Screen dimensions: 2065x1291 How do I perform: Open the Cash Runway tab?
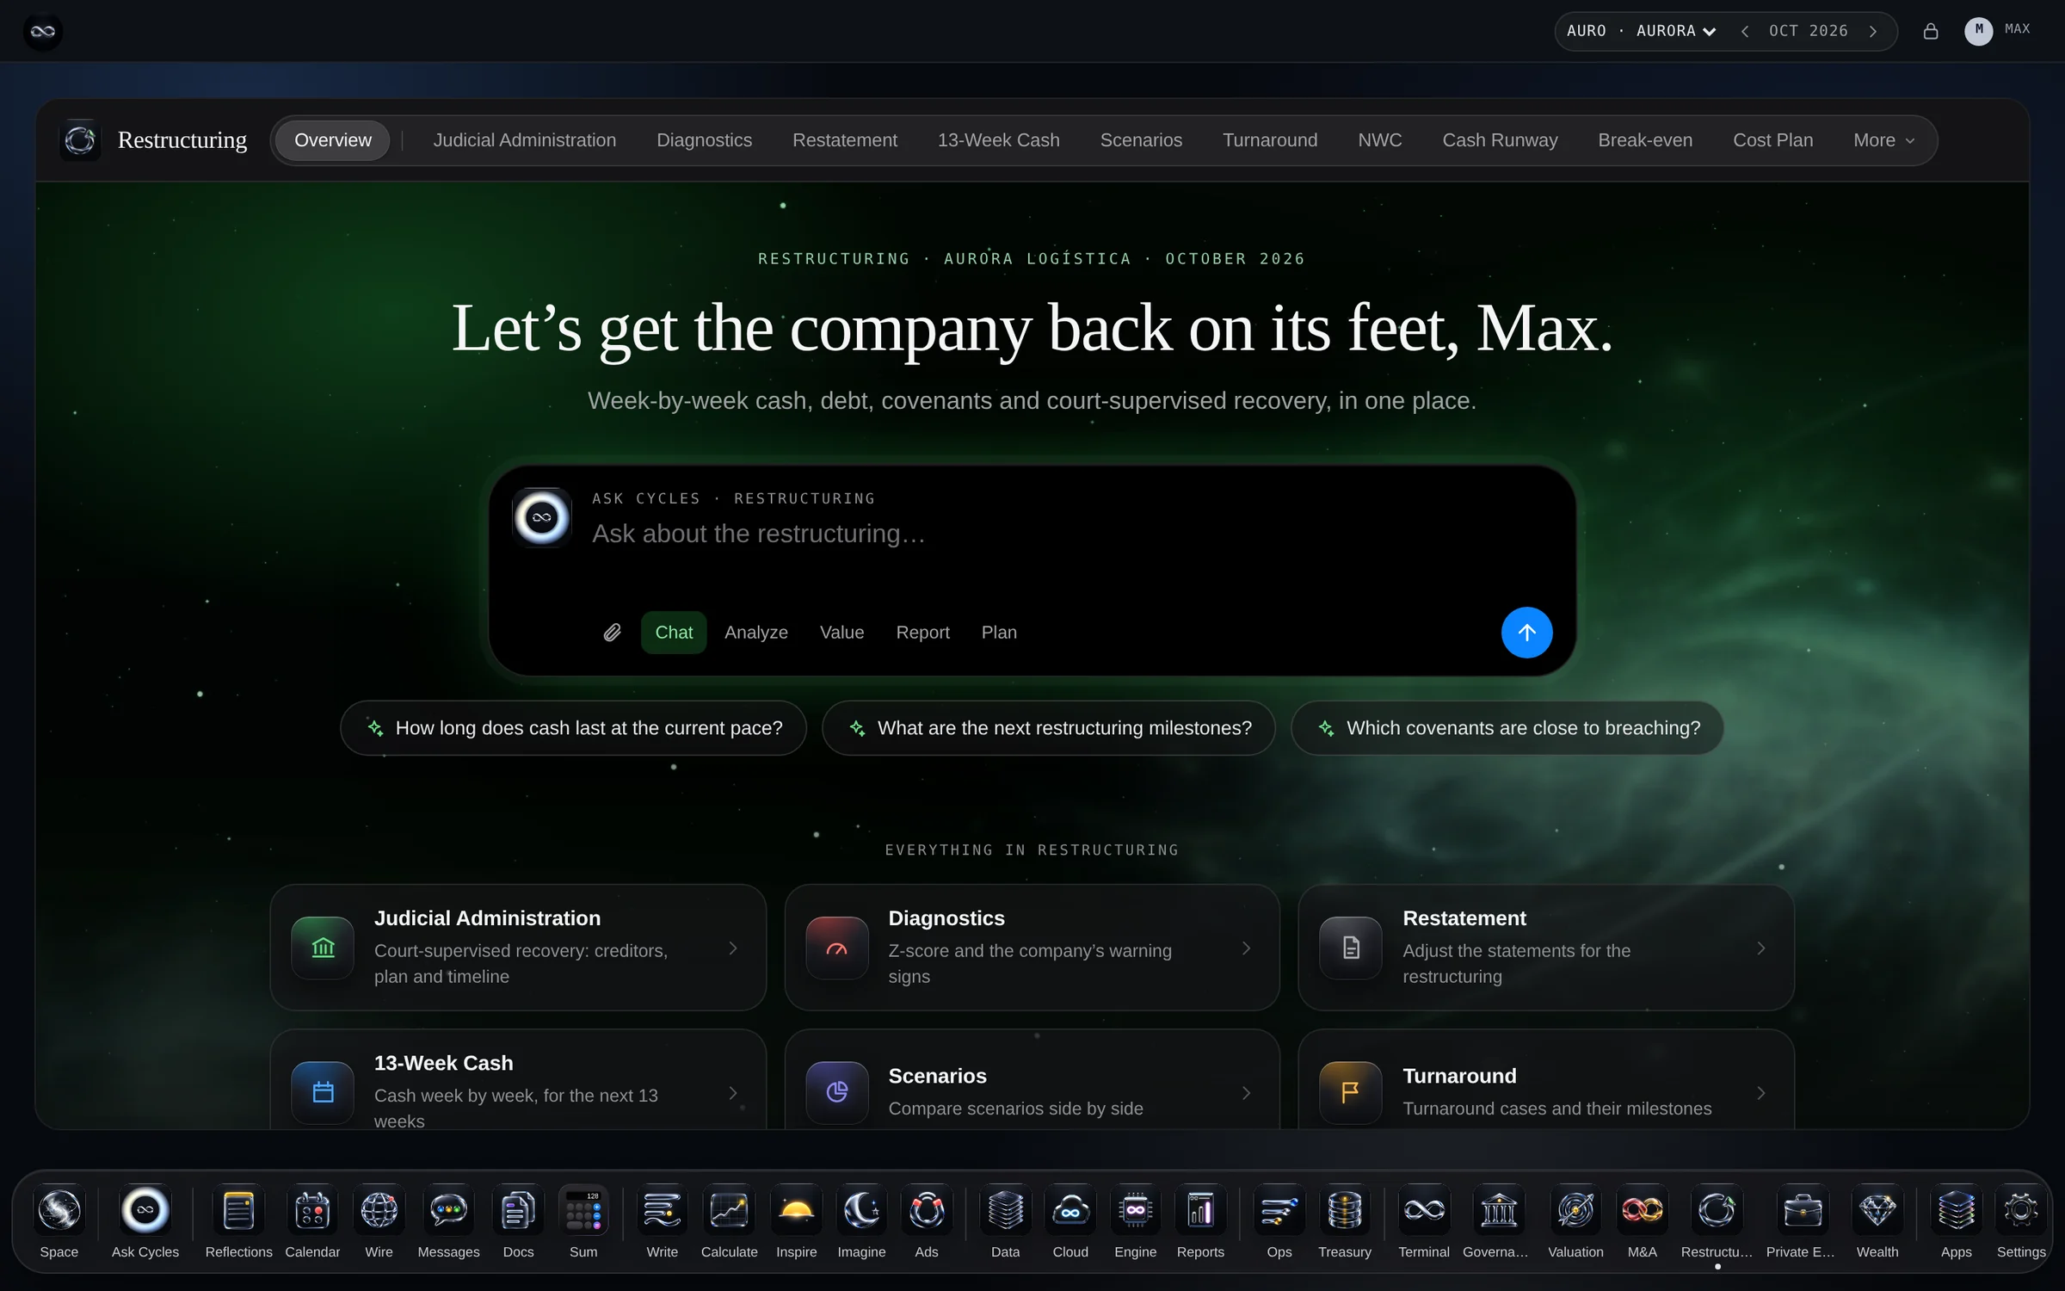pyautogui.click(x=1500, y=140)
